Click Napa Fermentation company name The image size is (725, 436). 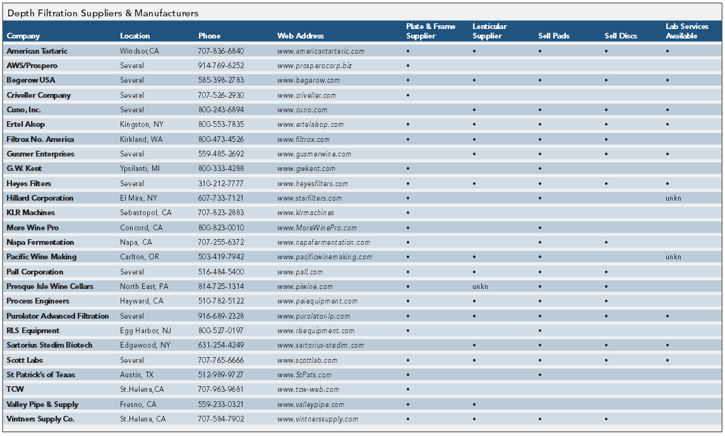pos(40,242)
